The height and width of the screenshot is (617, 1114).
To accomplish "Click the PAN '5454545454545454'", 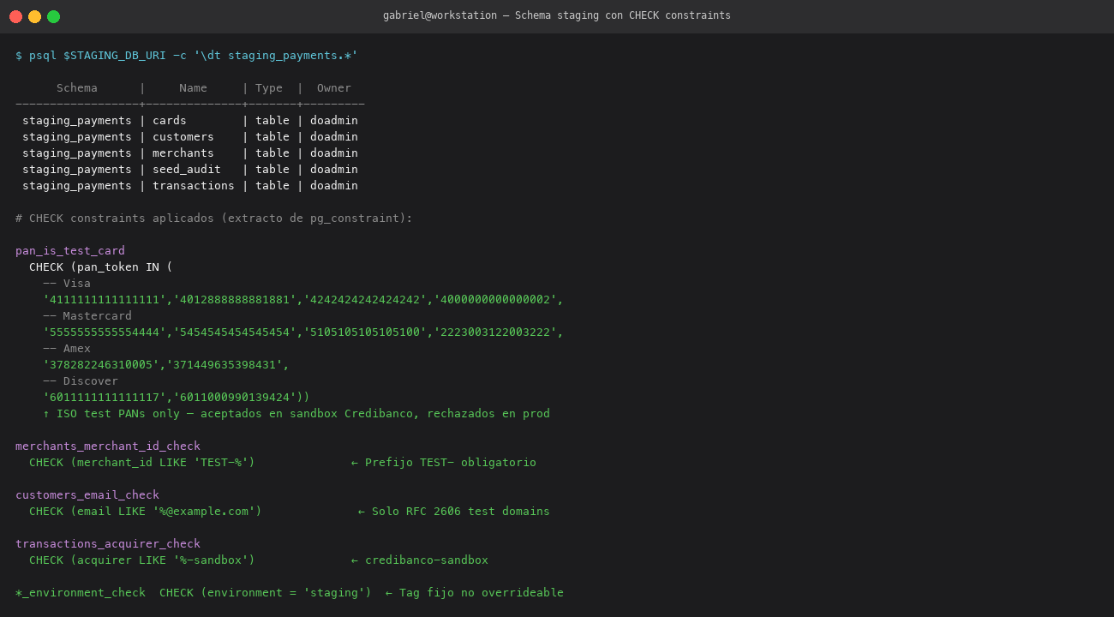I will coord(235,332).
